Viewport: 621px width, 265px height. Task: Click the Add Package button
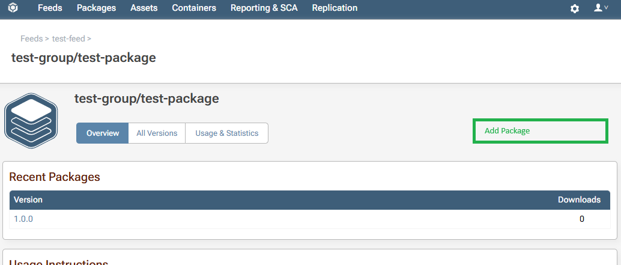(540, 131)
